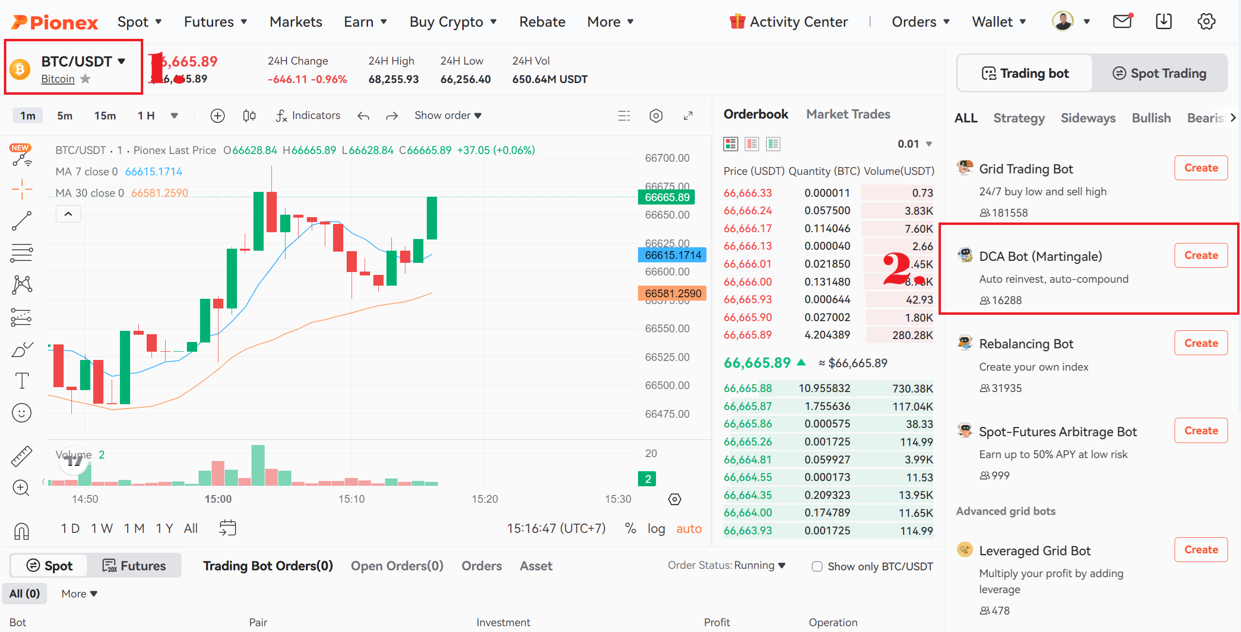Expand the Buy Crypto menu
Screen dimensions: 1241x632
[453, 22]
